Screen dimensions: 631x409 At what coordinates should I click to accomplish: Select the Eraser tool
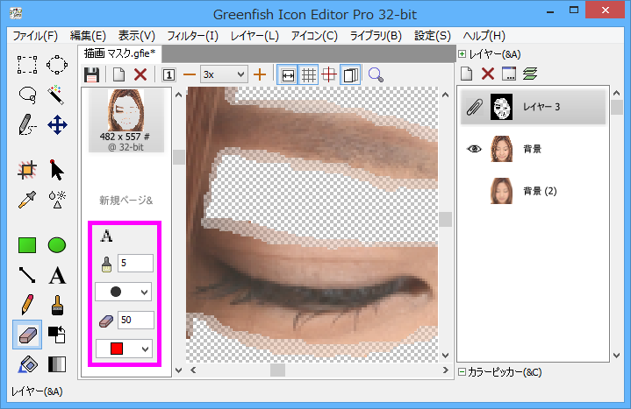tap(27, 334)
